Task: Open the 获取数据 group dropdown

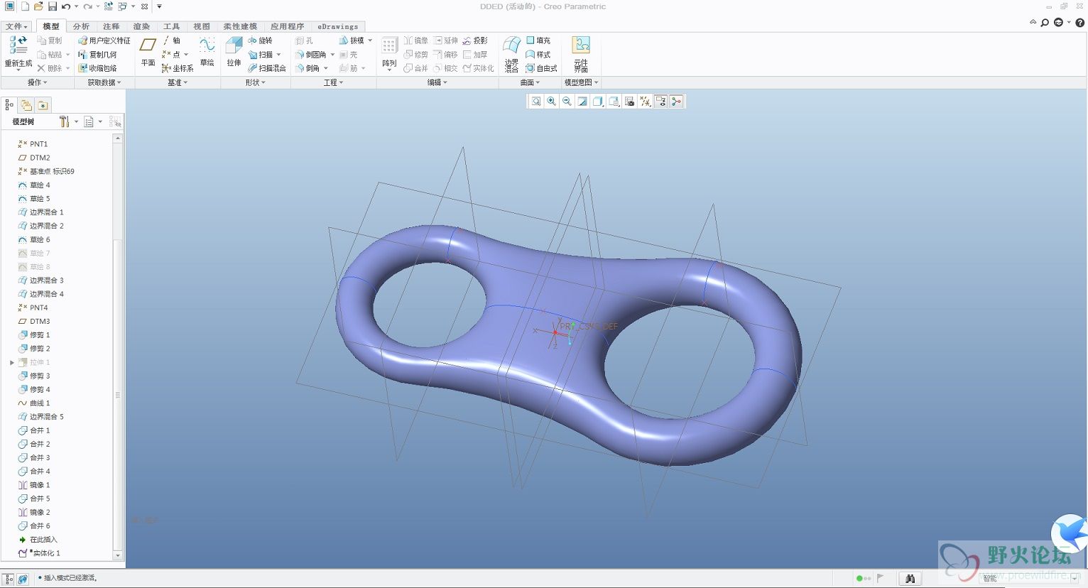Action: coord(104,82)
